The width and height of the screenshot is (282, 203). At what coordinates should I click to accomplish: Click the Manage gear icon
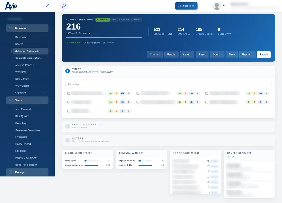(x=11, y=172)
